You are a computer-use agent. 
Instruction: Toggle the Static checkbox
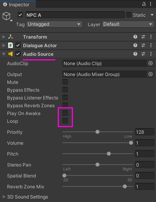129,15
